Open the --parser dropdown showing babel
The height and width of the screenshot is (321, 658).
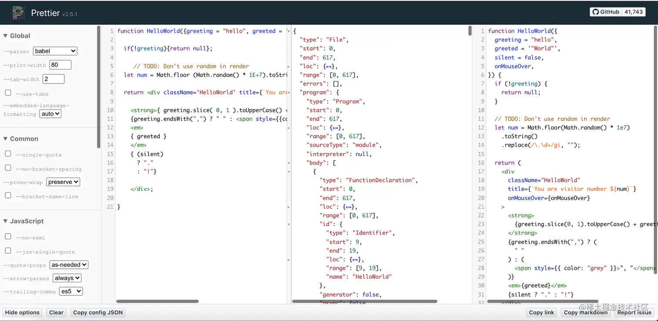55,51
